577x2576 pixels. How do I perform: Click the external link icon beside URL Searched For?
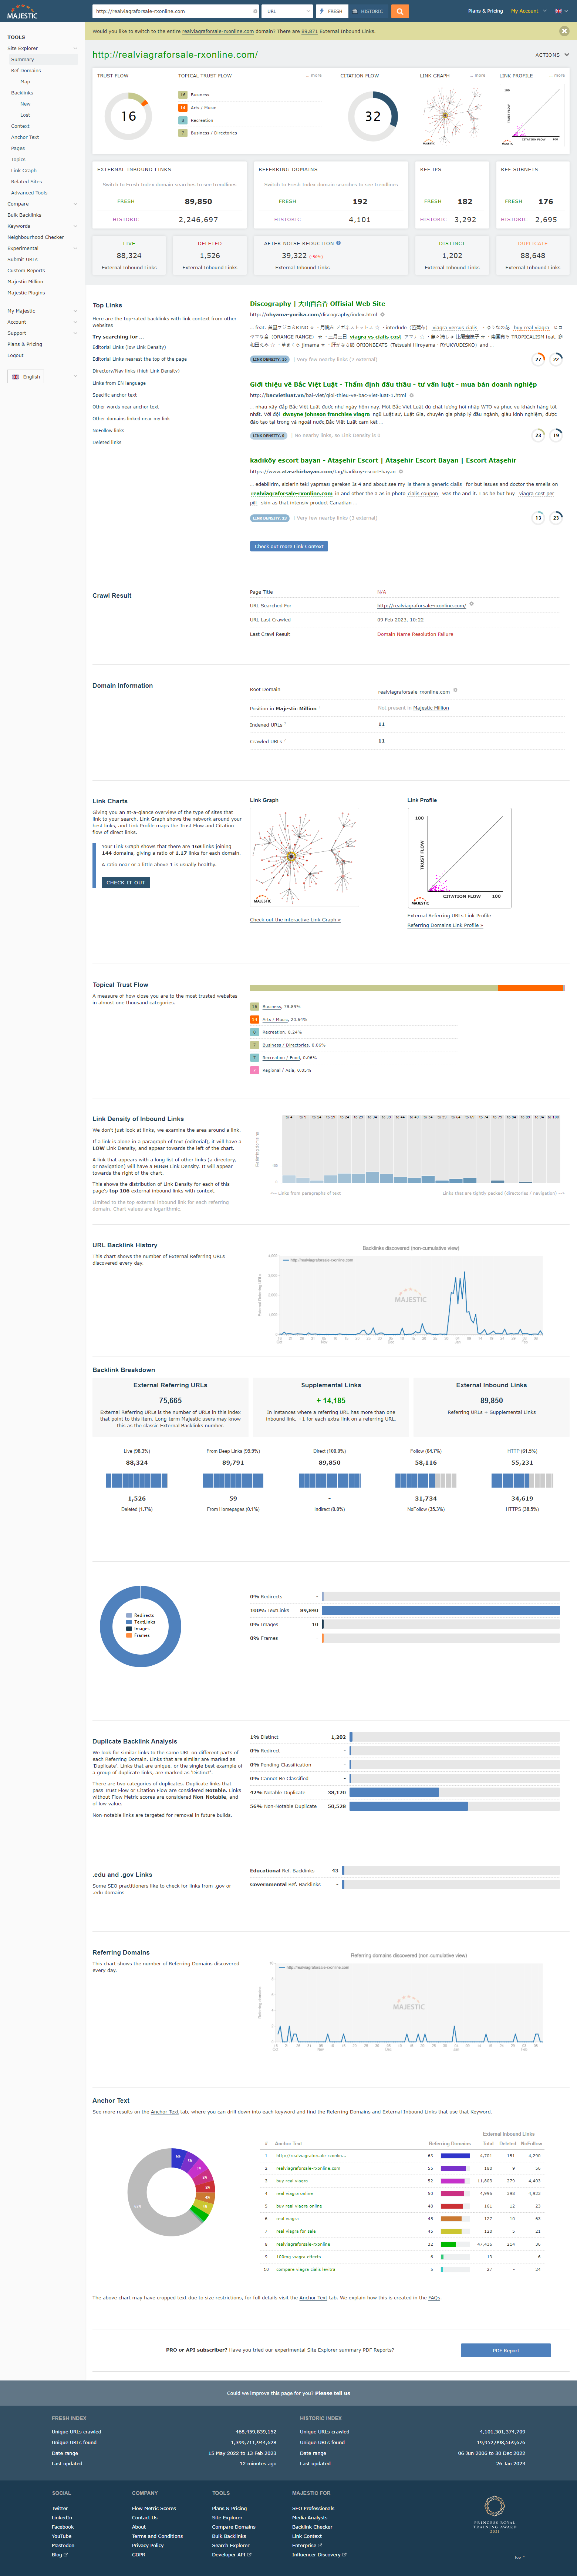click(471, 604)
